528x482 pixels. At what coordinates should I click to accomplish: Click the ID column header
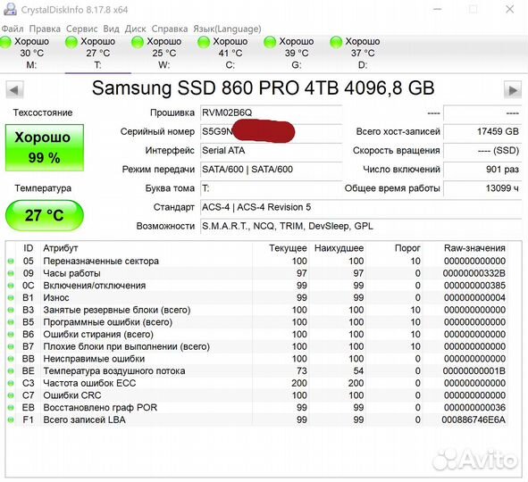(29, 248)
